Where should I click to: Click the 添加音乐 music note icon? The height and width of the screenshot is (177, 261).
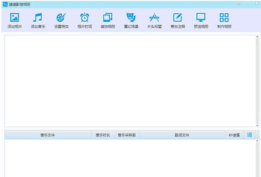[38, 18]
